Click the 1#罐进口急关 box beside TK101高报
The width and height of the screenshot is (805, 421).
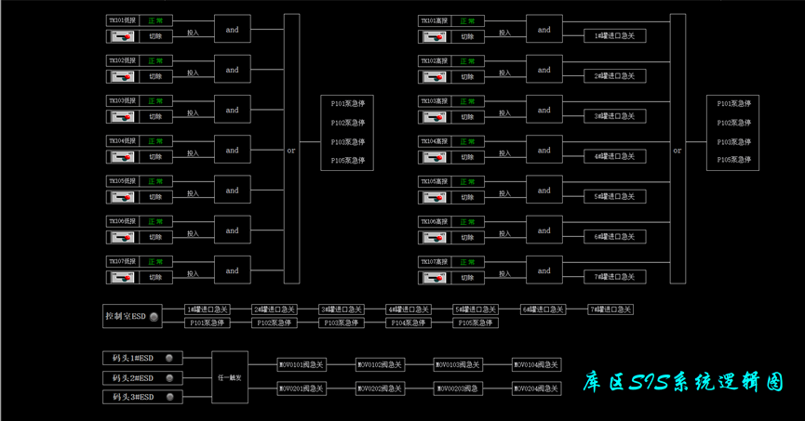pyautogui.click(x=614, y=36)
